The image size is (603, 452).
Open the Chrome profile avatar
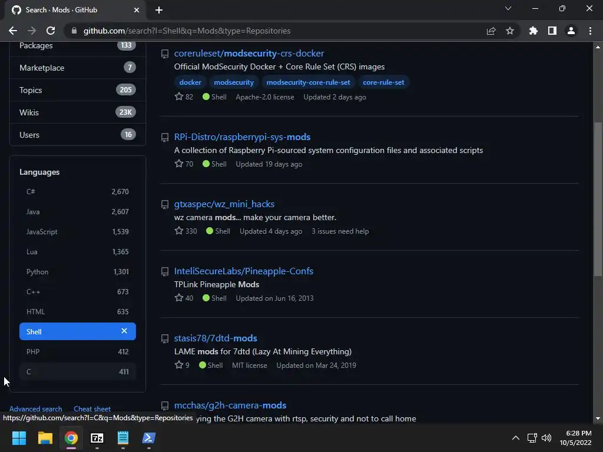(x=571, y=31)
